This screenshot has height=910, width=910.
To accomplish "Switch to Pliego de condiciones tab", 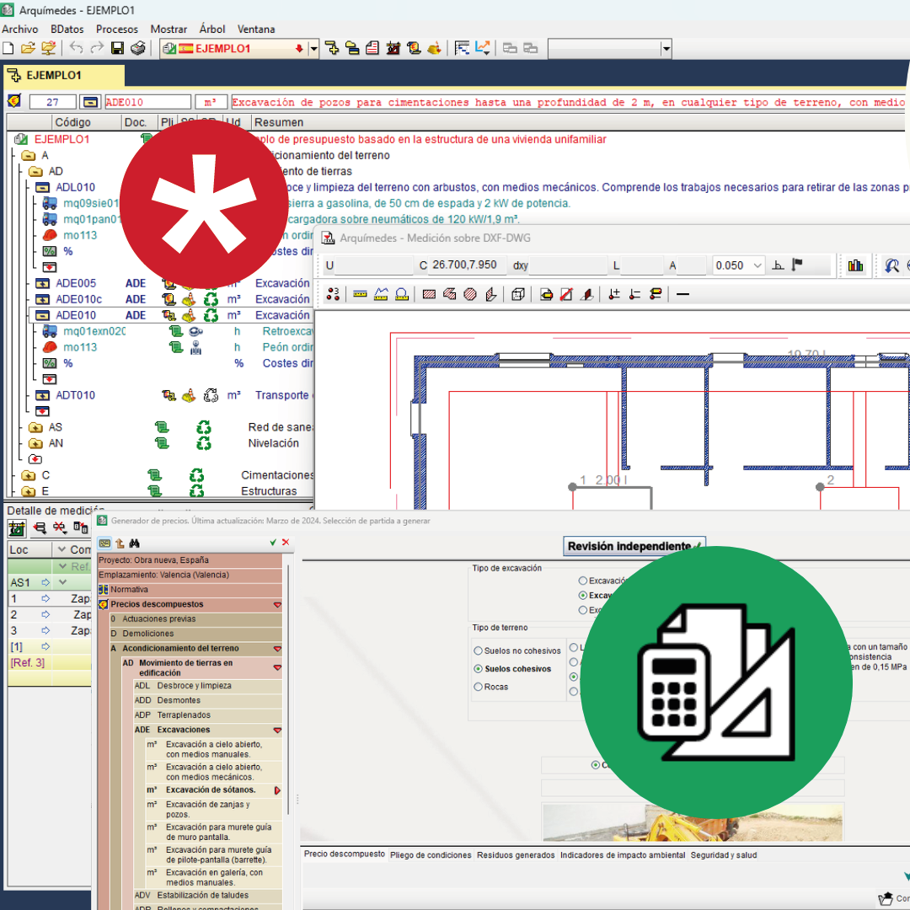I will 431,854.
